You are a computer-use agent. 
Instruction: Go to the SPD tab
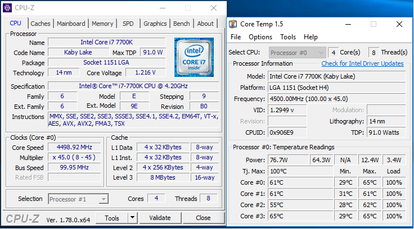click(128, 24)
